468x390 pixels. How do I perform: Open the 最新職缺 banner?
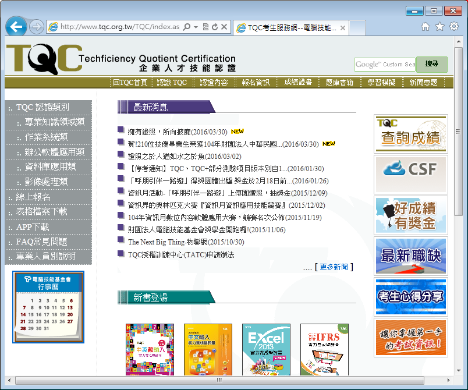411,256
